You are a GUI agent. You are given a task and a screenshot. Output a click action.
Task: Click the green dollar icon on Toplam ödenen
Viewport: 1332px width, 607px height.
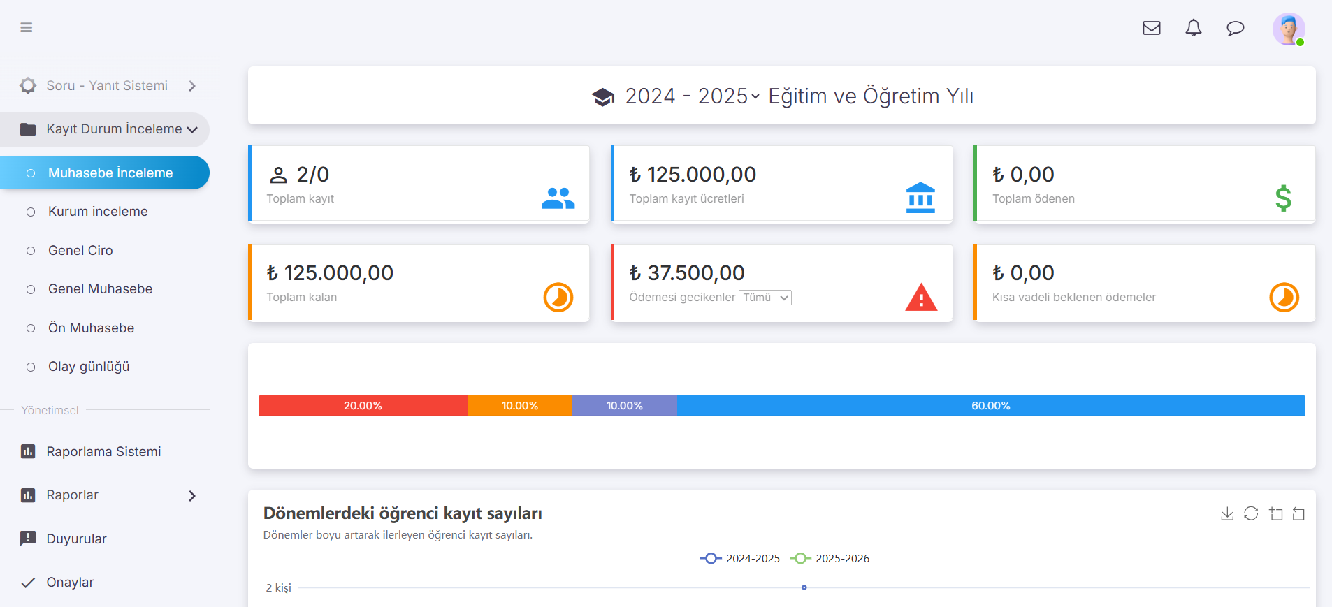(1283, 198)
